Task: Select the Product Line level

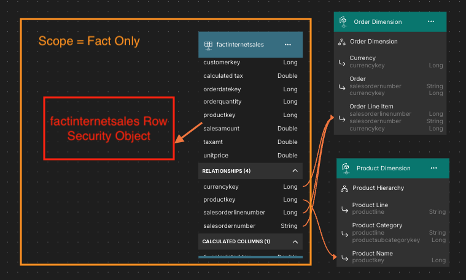Action: point(370,205)
